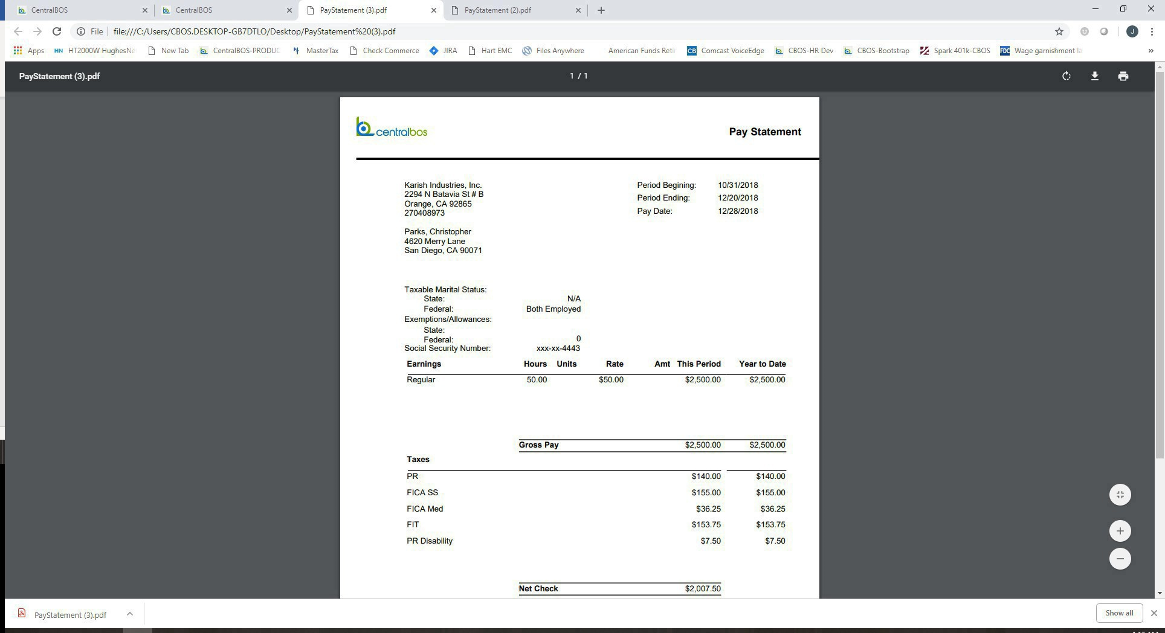This screenshot has width=1165, height=633.
Task: Print the pay statement
Action: [x=1123, y=76]
